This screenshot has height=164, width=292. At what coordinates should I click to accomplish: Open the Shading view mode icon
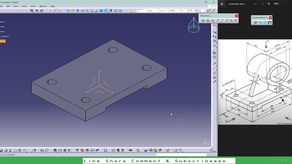111,11
